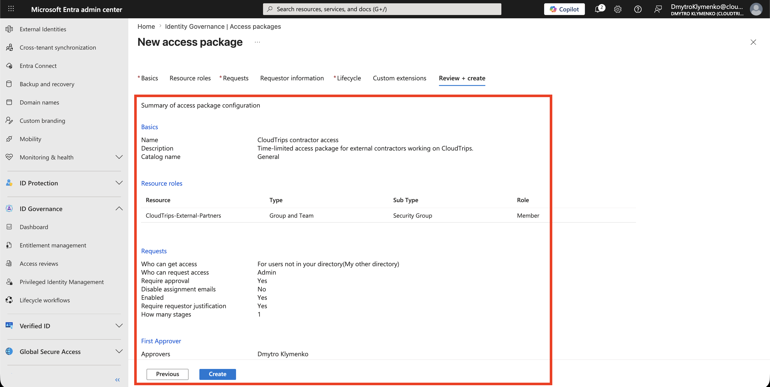Click the Global Secure Access globe icon
Viewport: 770px width, 387px height.
(9, 351)
